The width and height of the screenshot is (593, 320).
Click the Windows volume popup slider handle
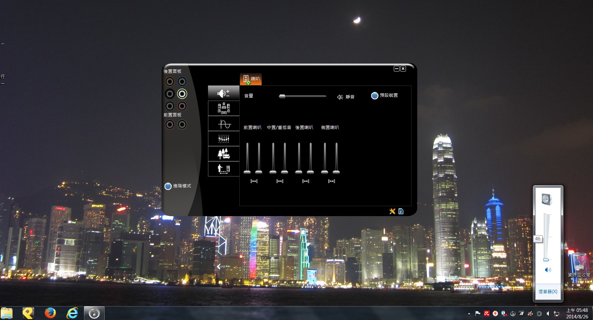tap(546, 260)
